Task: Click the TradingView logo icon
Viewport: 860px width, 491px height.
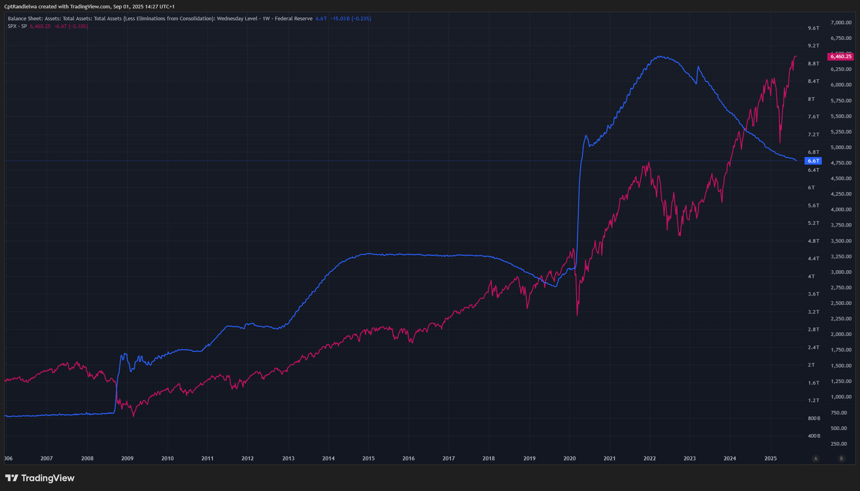Action: 11,478
